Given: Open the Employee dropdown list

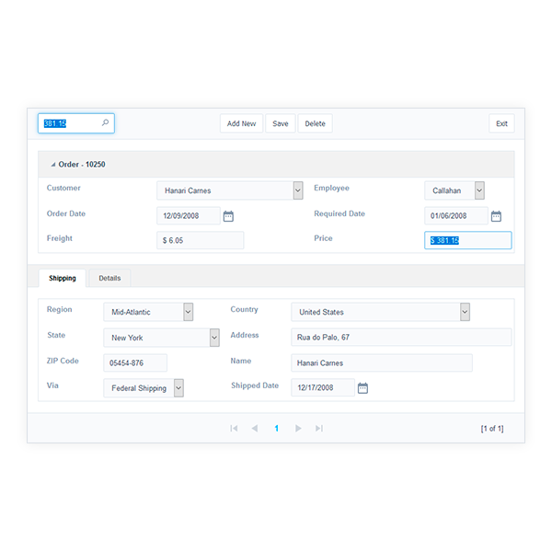Looking at the screenshot, I should pos(479,190).
